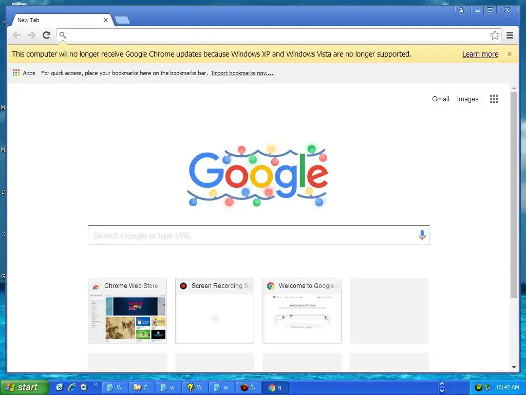Click the 10:42 AM taskbar clock

coord(507,387)
